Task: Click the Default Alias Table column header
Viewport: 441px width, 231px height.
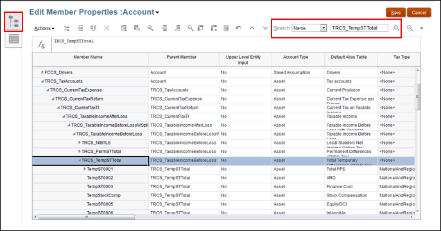Action: (x=351, y=60)
